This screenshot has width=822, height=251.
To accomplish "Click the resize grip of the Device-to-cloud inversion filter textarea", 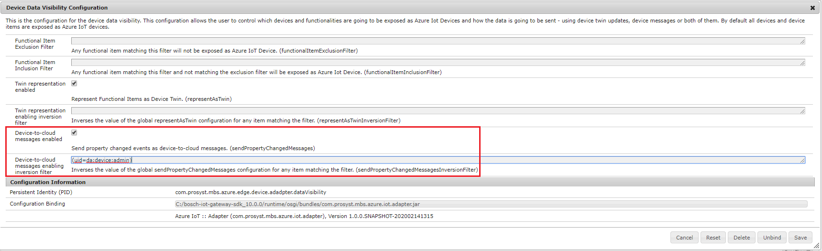I will tap(802, 161).
